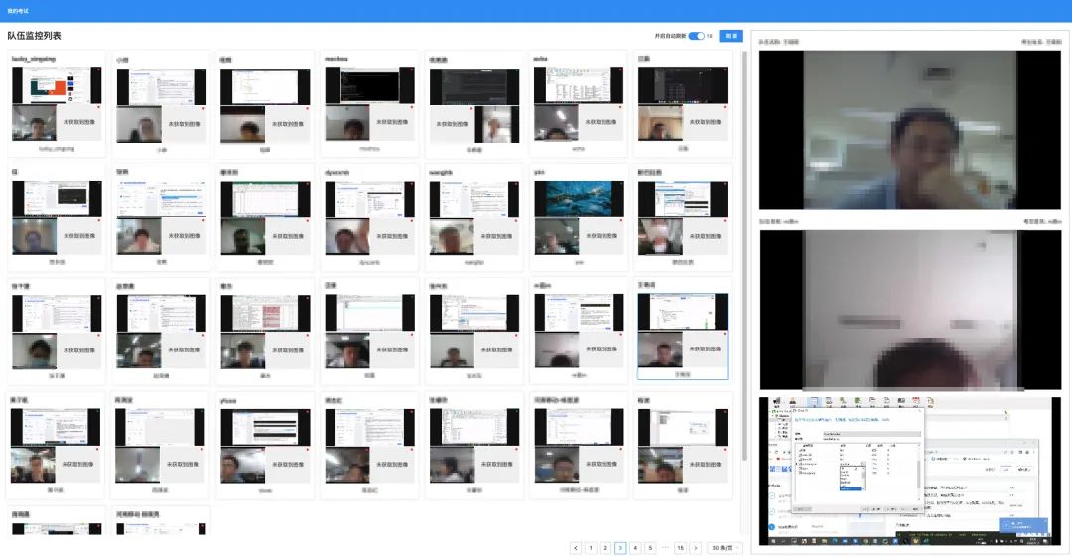Click 我的考试 title in blue header
Viewport: 1072px width, 556px height.
pyautogui.click(x=18, y=11)
